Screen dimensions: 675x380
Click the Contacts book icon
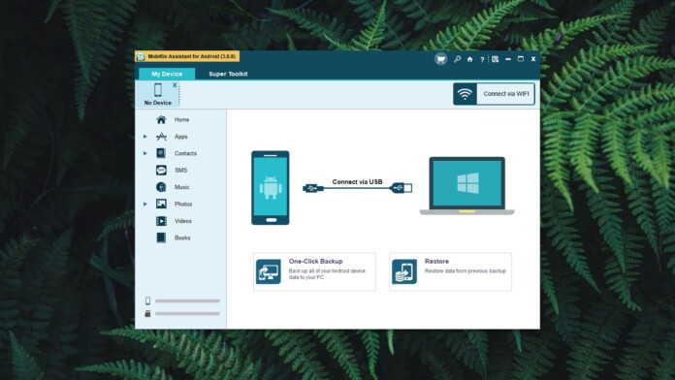pos(161,153)
